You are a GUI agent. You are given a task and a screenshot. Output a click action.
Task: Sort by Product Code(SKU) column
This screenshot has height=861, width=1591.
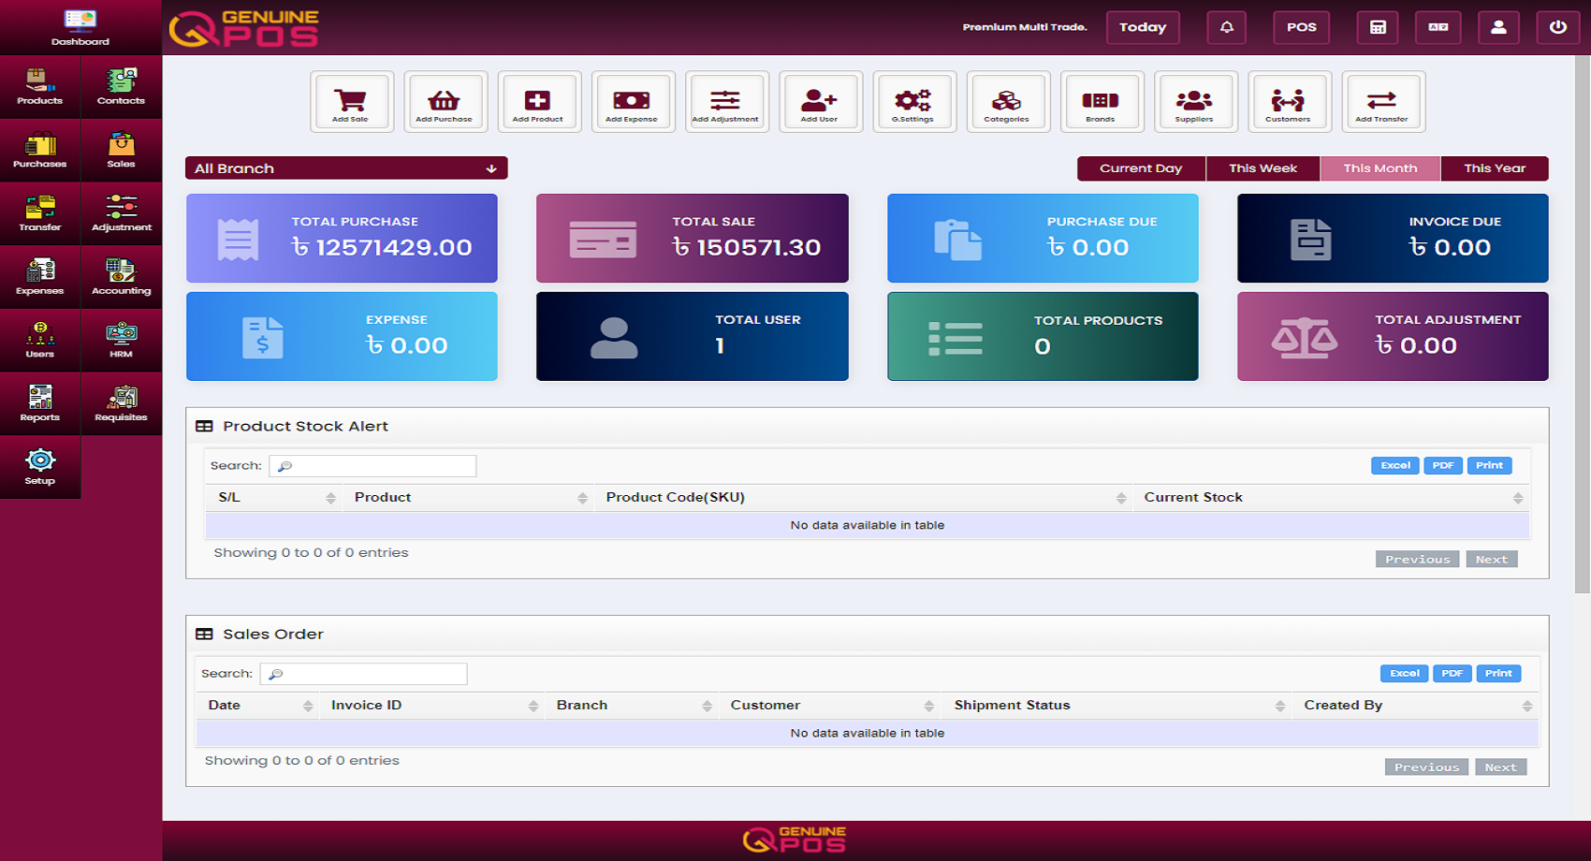pyautogui.click(x=862, y=498)
